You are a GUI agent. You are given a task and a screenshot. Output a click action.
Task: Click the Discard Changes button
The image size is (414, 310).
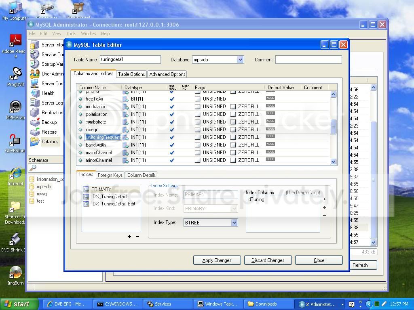coord(268,260)
